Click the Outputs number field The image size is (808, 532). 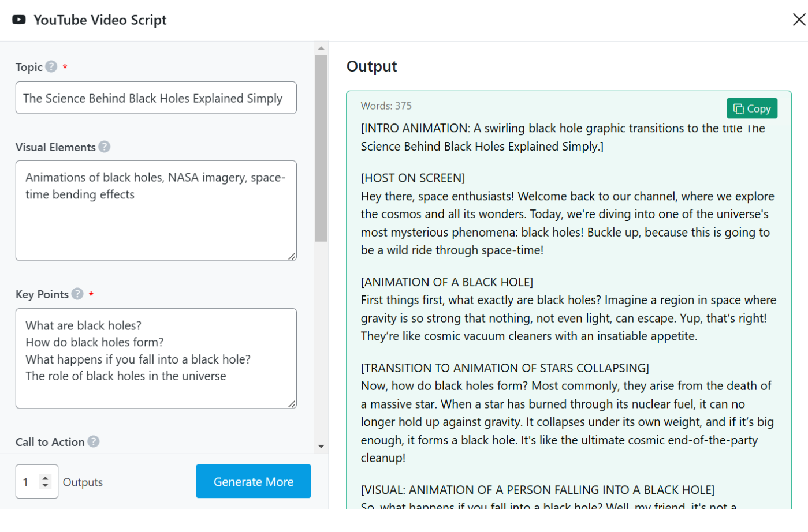pyautogui.click(x=28, y=482)
